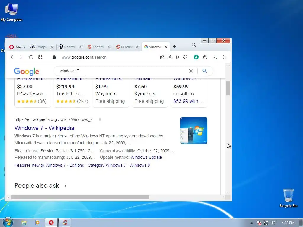Screen dimensions: 303x227
Task: Click the search tabs magnifier icon
Action: pos(194,45)
